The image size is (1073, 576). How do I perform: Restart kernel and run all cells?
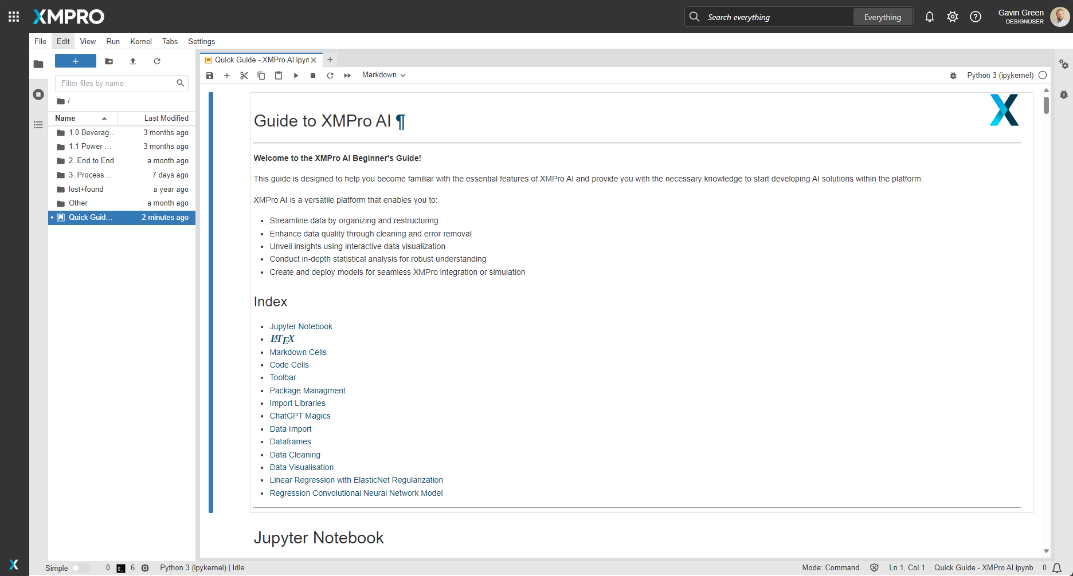coord(347,76)
